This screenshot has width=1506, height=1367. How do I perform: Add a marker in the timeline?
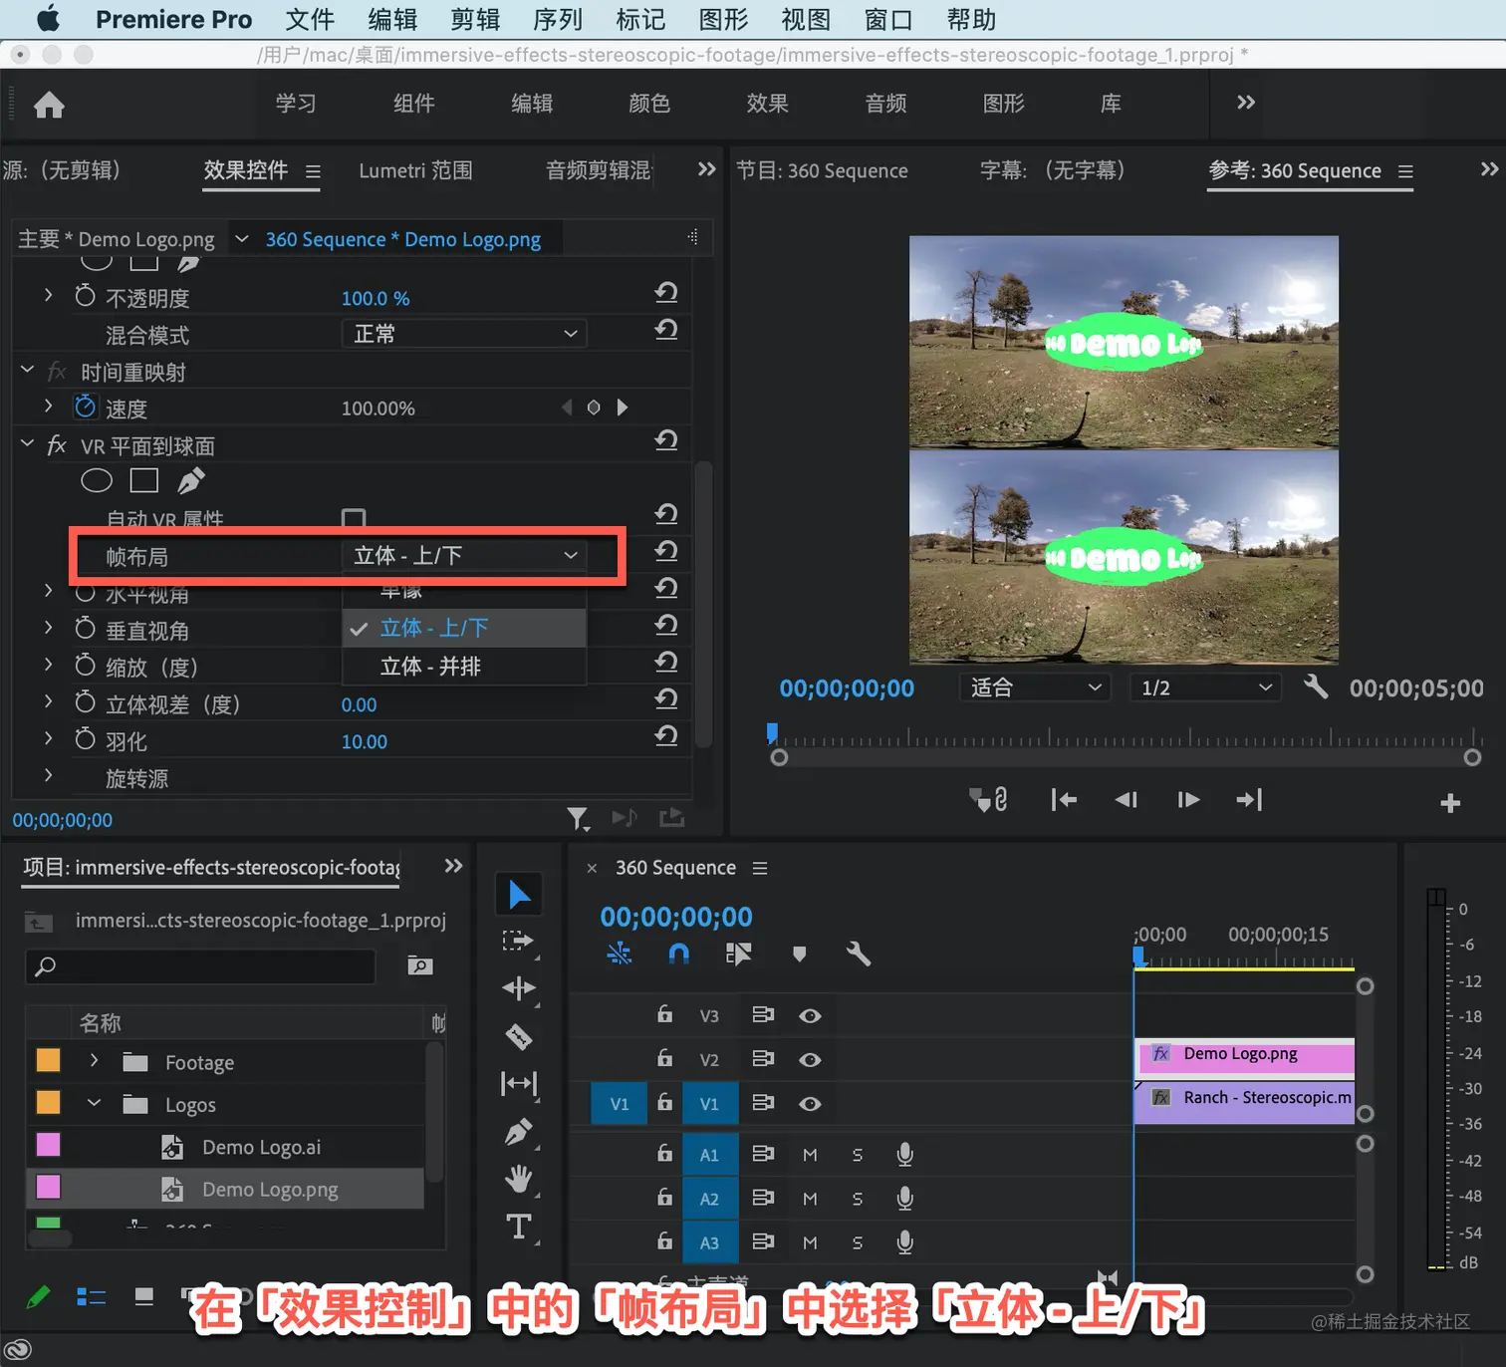click(799, 955)
